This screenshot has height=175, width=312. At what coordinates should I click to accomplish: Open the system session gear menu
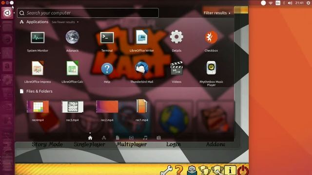click(x=309, y=3)
